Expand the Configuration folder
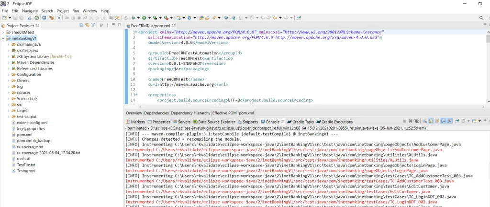This screenshot has width=490, height=207. [9, 75]
